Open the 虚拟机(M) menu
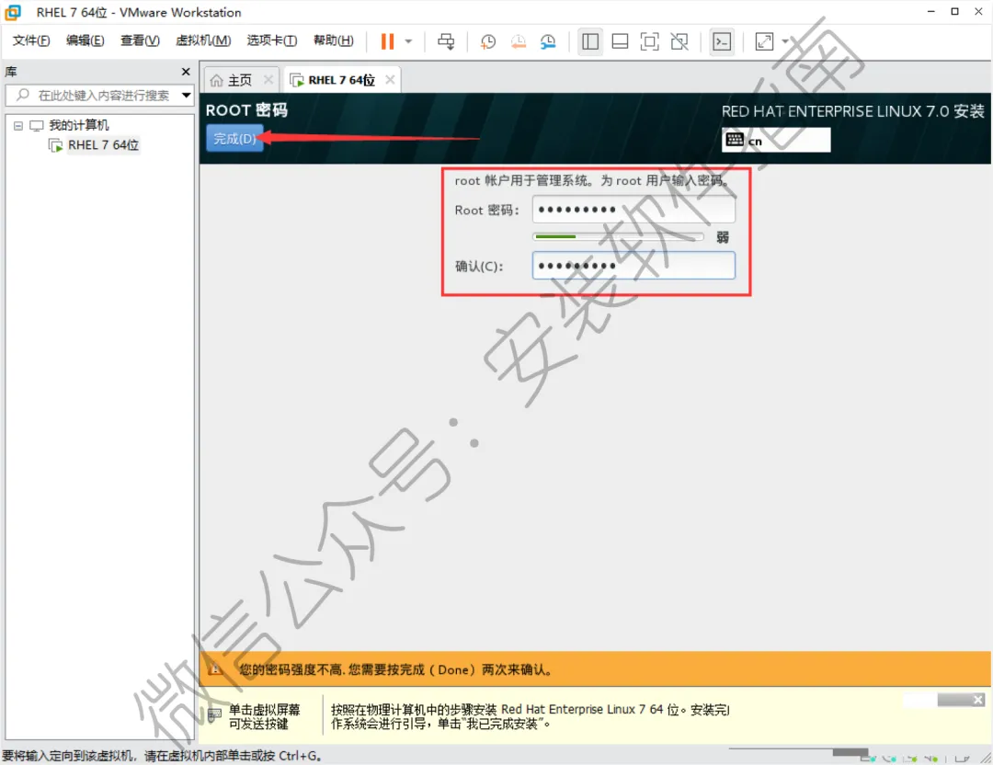This screenshot has height=765, width=993. [203, 40]
